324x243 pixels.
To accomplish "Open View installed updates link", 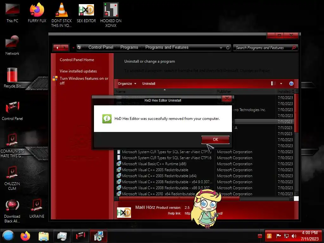I will (x=78, y=71).
